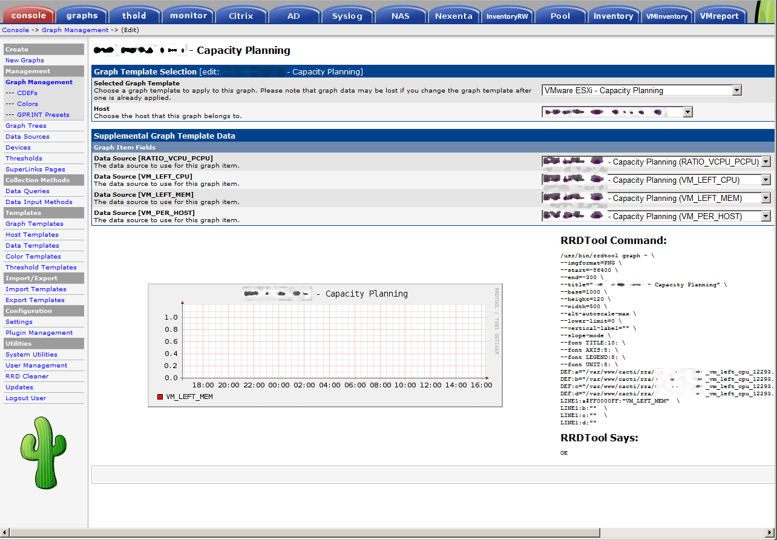Viewport: 777px width, 540px height.
Task: Open the RATIO_VCPU_PCPU data source dropdown
Action: 656,162
